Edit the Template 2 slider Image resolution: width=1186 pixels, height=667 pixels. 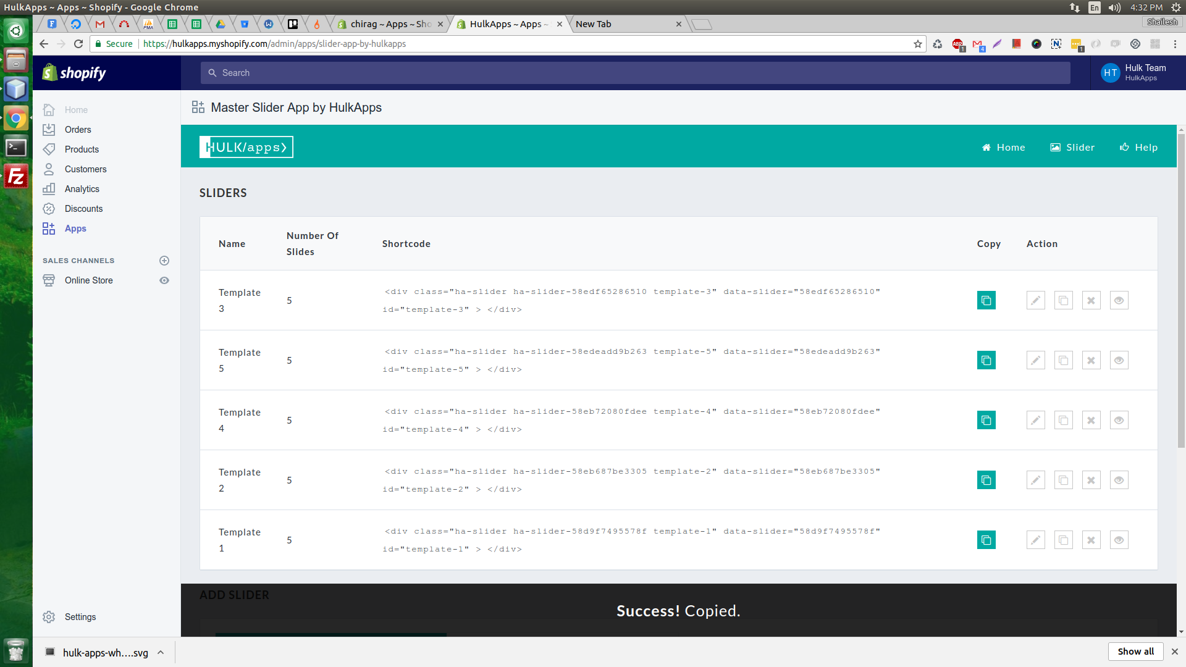coord(1036,480)
